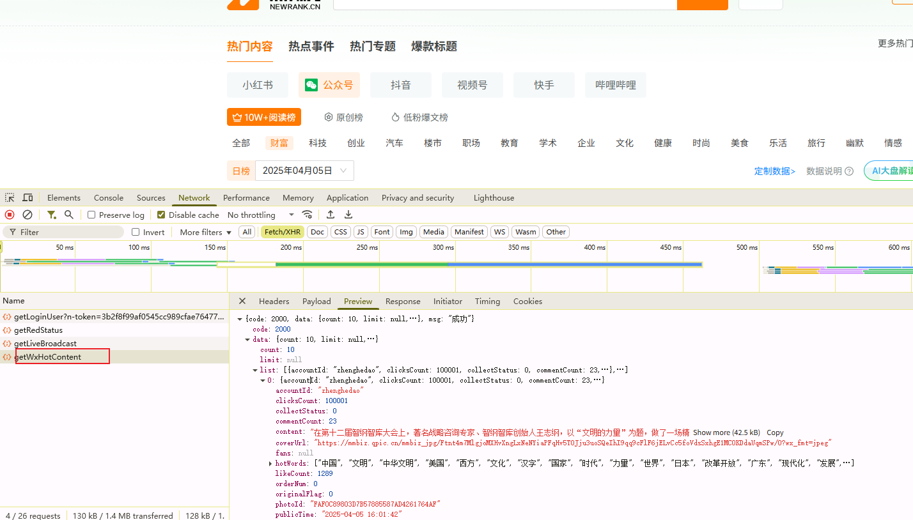Open the date picker 2025年04月05日
This screenshot has width=913, height=520.
click(x=304, y=171)
